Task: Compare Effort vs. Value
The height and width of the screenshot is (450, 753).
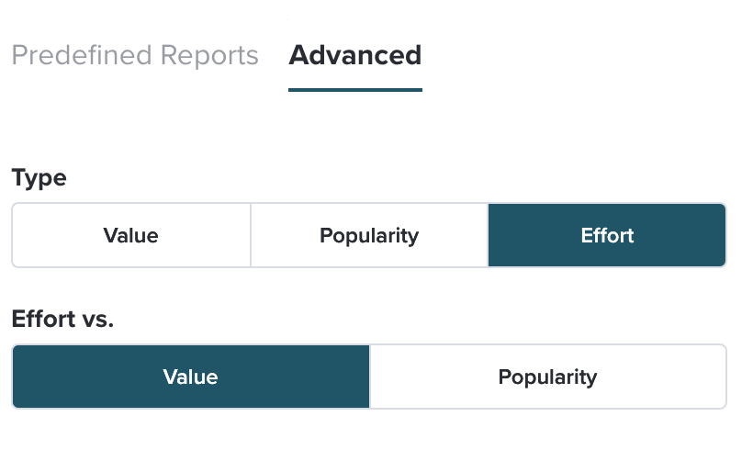Action: [191, 377]
